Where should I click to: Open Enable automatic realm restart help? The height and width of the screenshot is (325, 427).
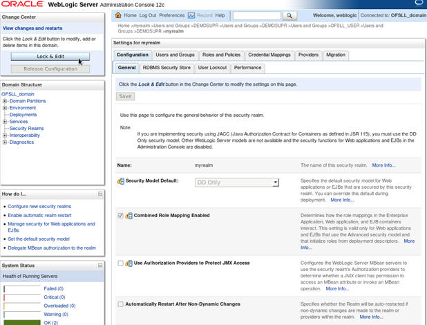40,215
